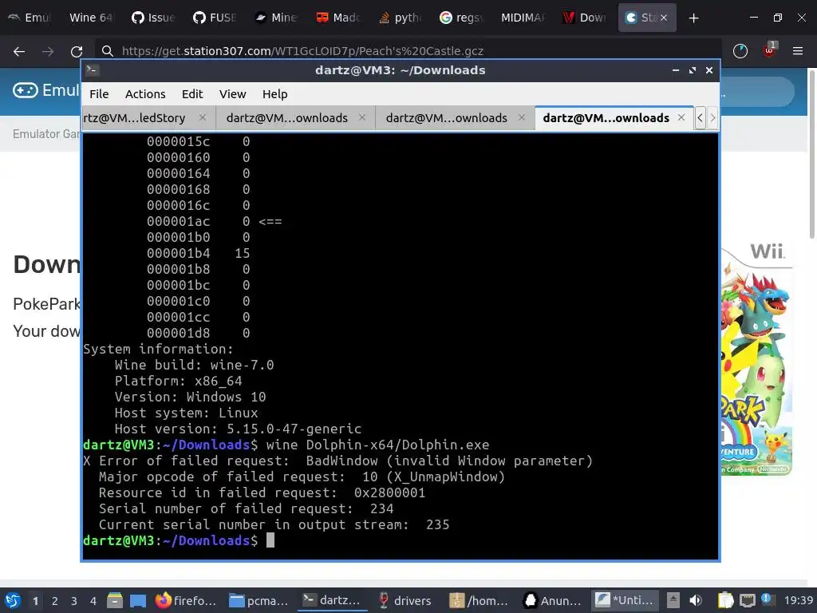The image size is (817, 613).
Task: Open the pcmanfm taskbar entry
Action: [259, 600]
